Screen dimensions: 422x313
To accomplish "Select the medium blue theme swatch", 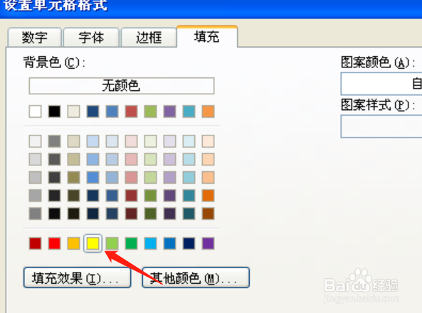I will [112, 111].
